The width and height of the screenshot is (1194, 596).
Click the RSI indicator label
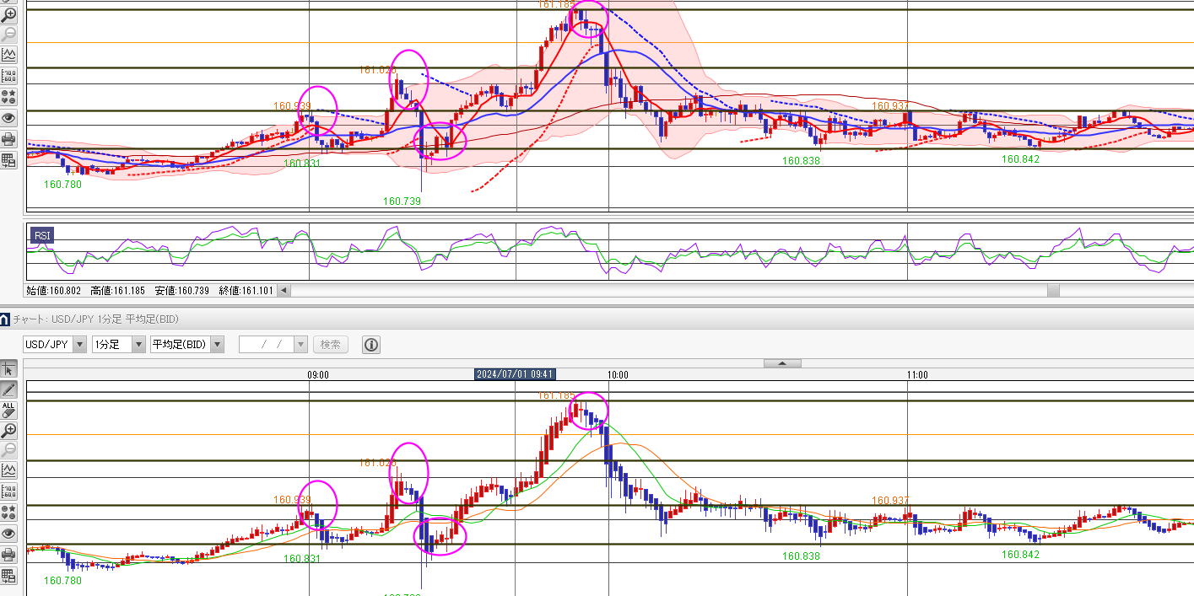tap(41, 235)
